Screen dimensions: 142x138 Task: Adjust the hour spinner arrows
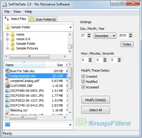pos(90,60)
